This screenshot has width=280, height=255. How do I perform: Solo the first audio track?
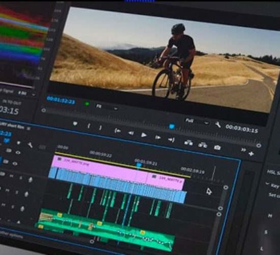(21, 177)
